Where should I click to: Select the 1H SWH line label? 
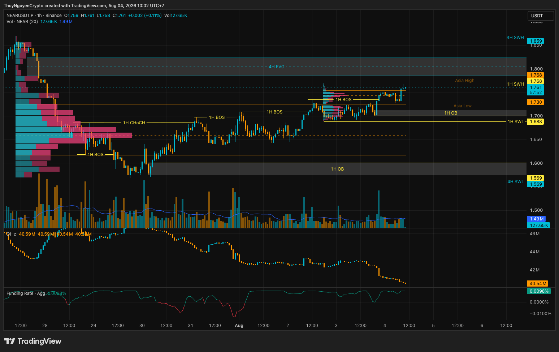tap(515, 84)
